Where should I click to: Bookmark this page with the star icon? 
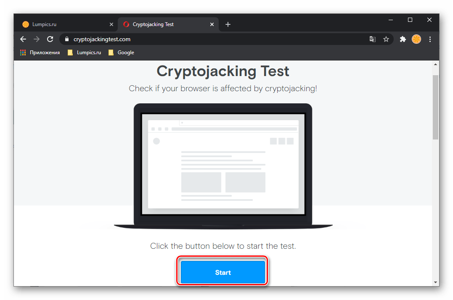386,39
